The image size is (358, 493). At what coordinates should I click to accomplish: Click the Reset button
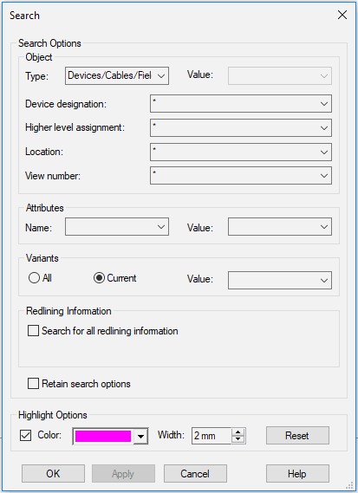tap(297, 436)
